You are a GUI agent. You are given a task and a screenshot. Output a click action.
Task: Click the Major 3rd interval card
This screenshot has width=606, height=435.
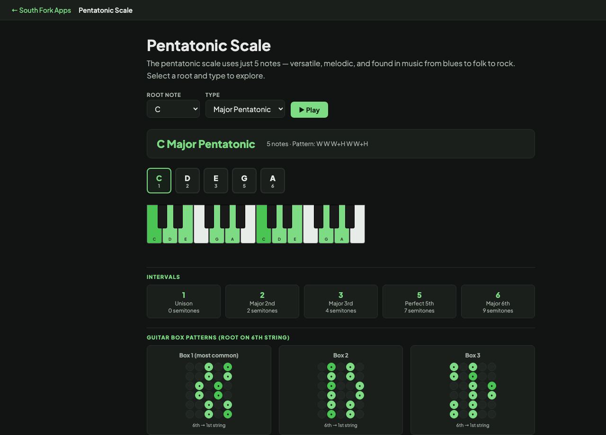click(x=341, y=302)
